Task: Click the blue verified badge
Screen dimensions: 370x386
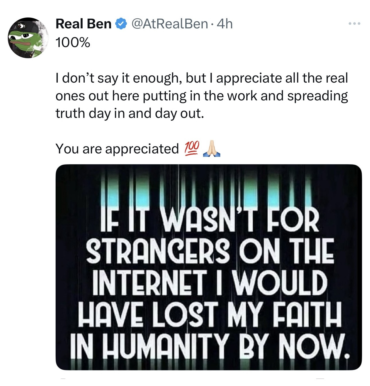Action: [121, 24]
